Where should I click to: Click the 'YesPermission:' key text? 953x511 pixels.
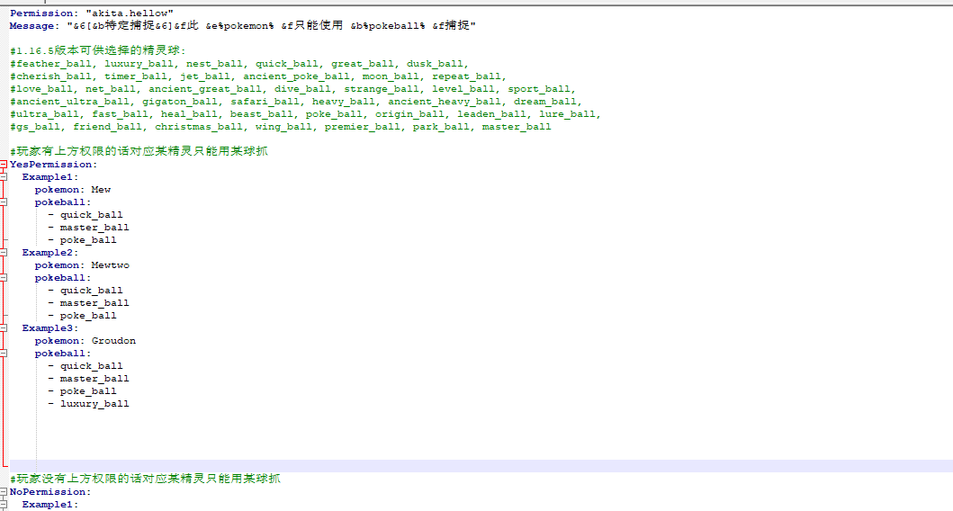click(x=53, y=165)
